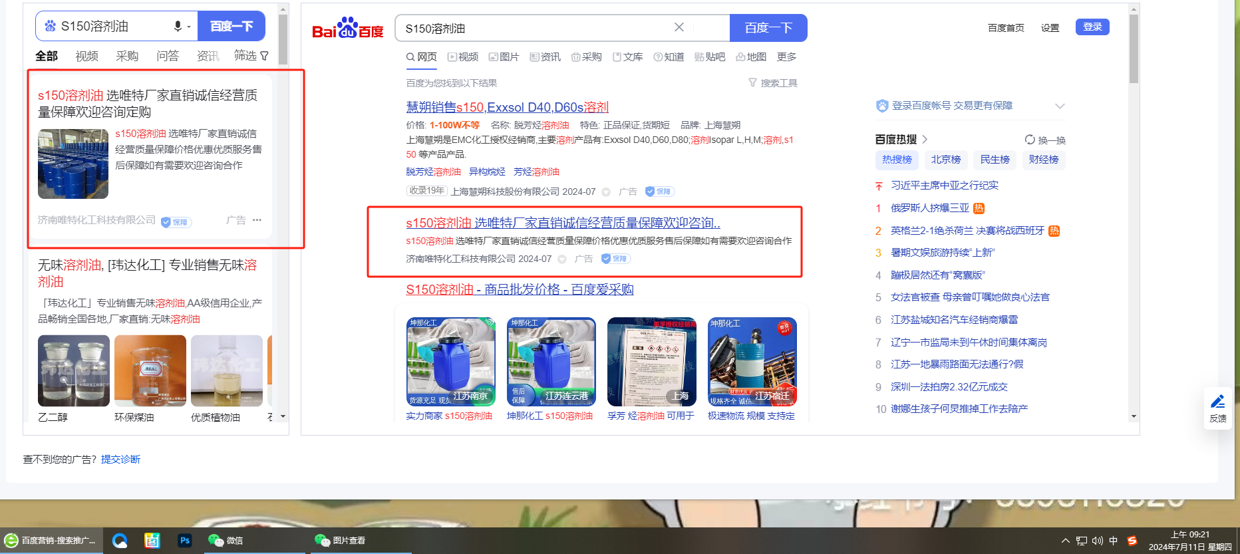This screenshot has width=1240, height=554.
Task: Click 百度一下 button in desktop preview
Action: (x=768, y=28)
